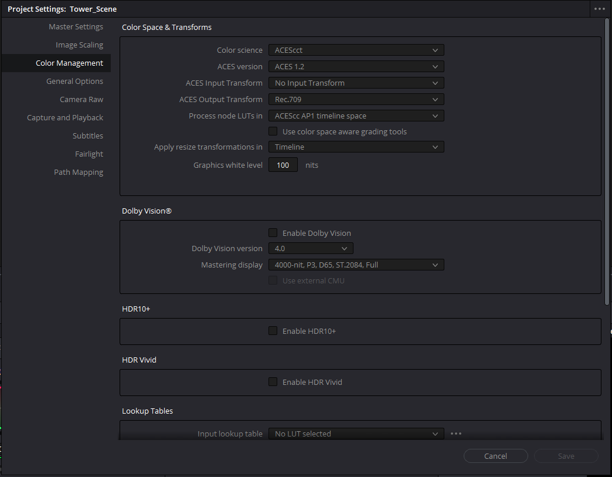
Task: Open the Color science dropdown
Action: (x=356, y=50)
